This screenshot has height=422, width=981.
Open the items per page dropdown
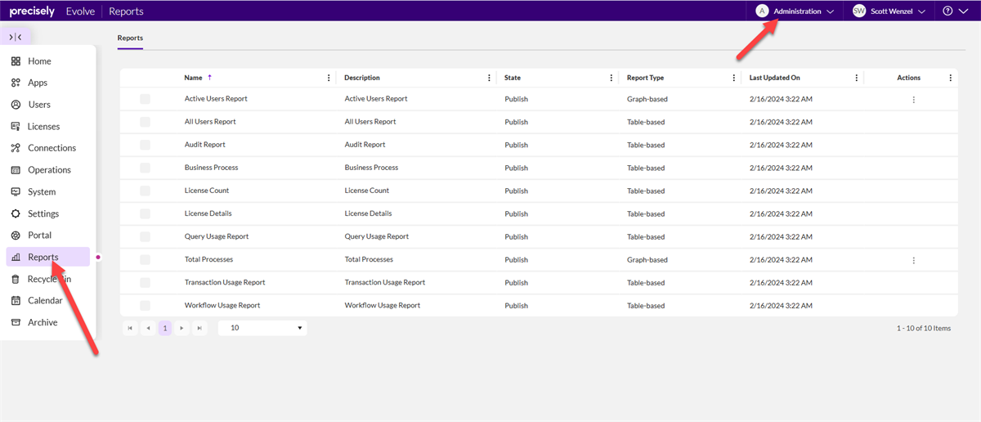(x=262, y=328)
